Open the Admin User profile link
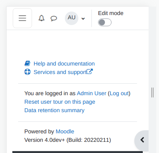This screenshot has width=159, height=153. click(91, 93)
